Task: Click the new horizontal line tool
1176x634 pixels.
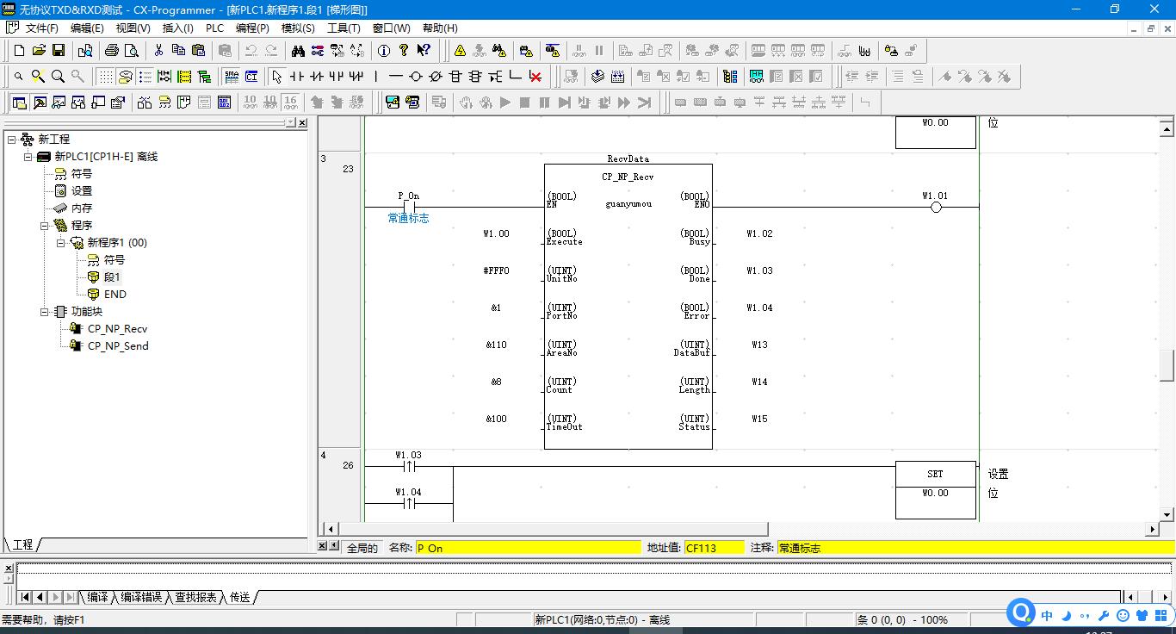Action: pos(395,77)
